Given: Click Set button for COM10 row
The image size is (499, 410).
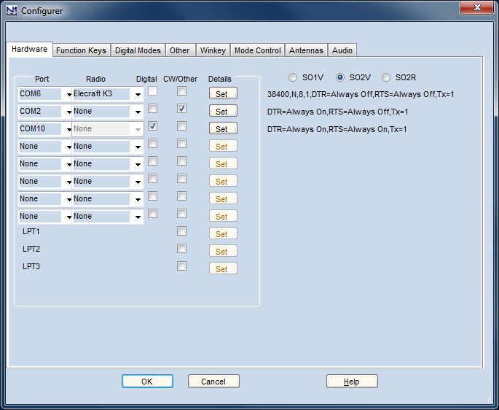Looking at the screenshot, I should tap(223, 128).
